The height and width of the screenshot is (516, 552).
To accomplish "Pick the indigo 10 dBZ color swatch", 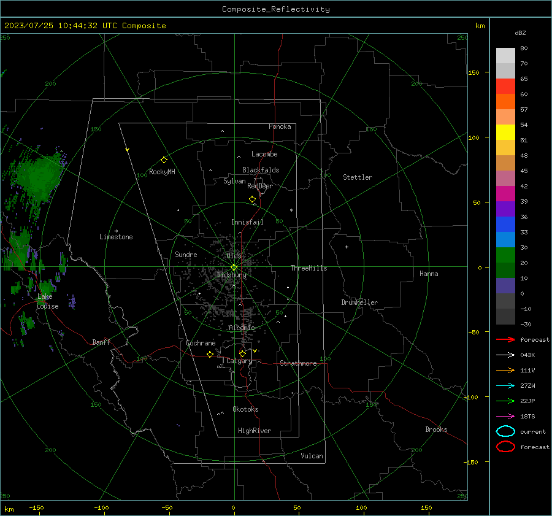I will (x=505, y=285).
